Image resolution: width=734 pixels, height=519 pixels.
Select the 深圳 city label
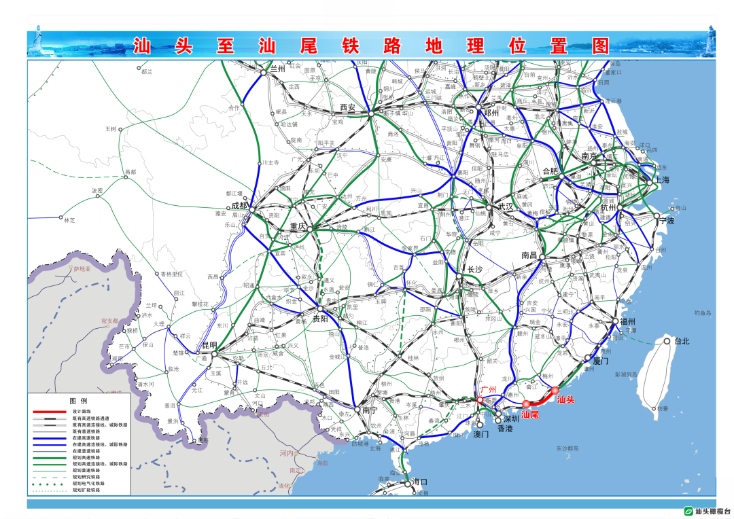[x=512, y=418]
